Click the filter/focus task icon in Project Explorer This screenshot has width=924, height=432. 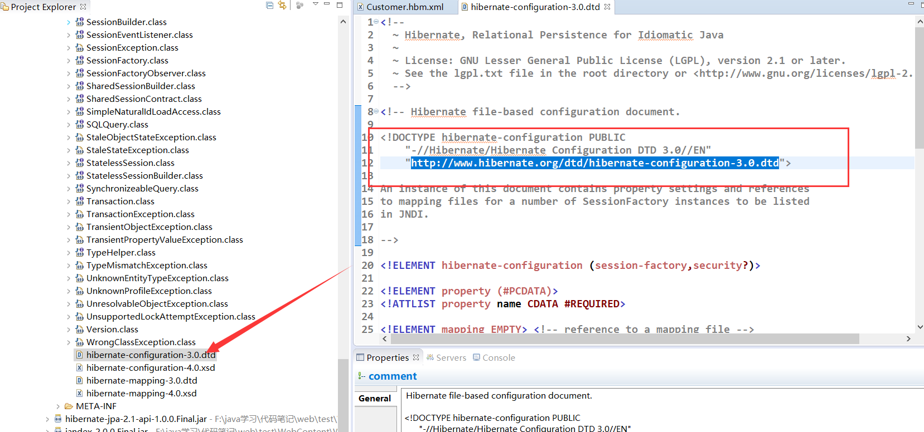point(300,6)
